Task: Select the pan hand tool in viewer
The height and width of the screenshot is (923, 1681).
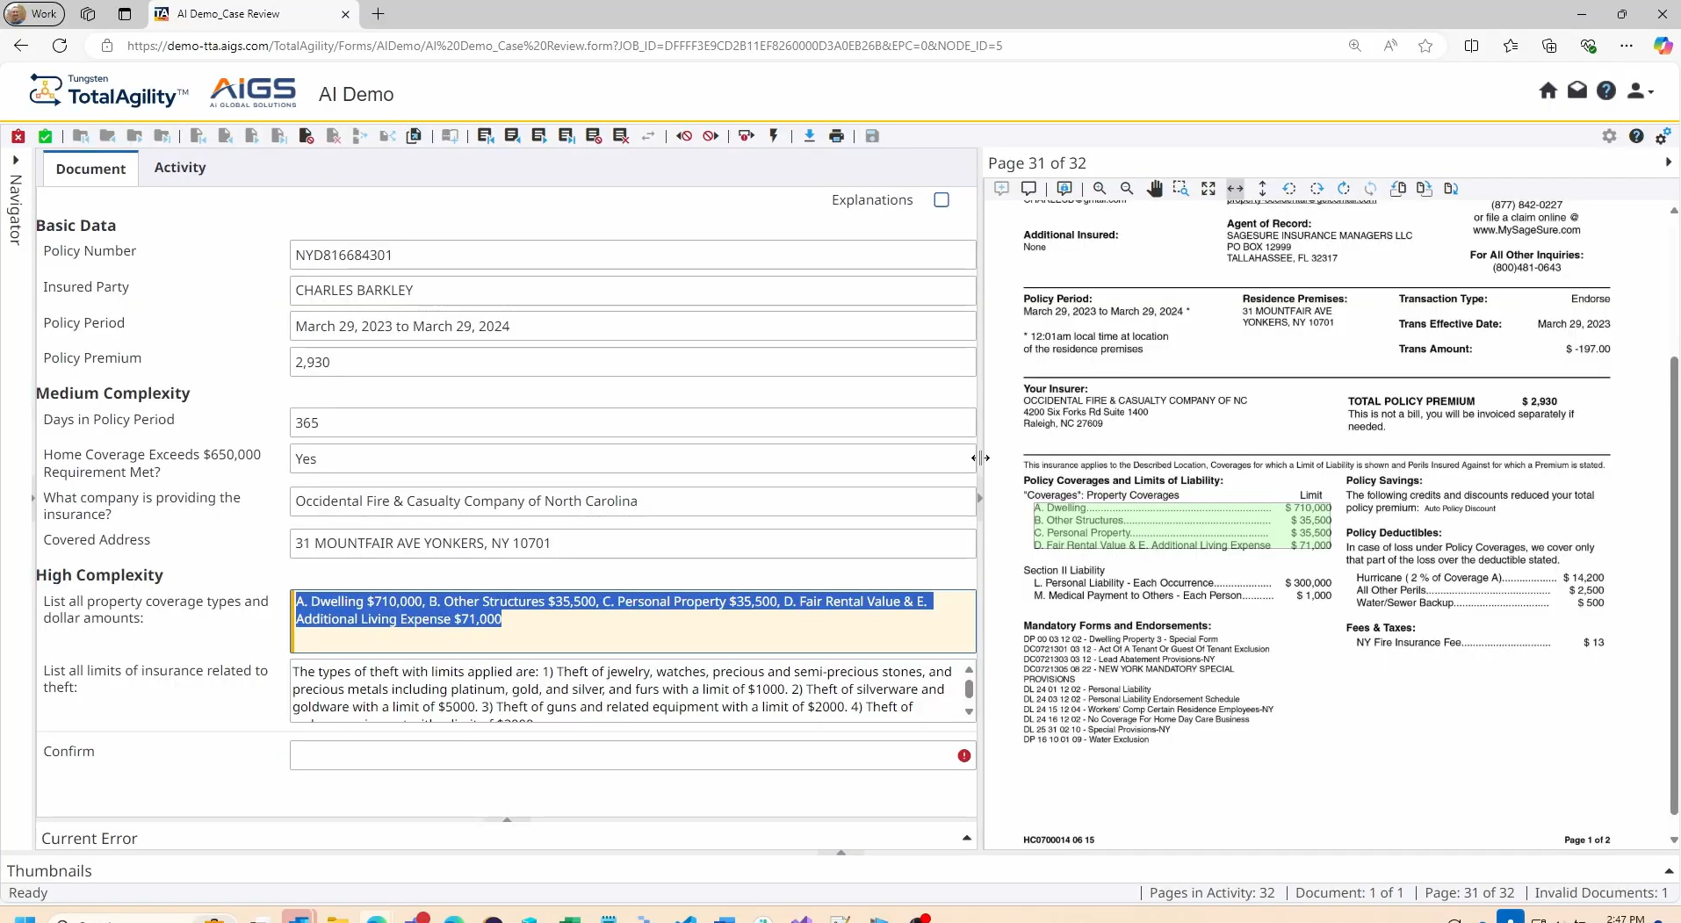Action: tap(1154, 189)
